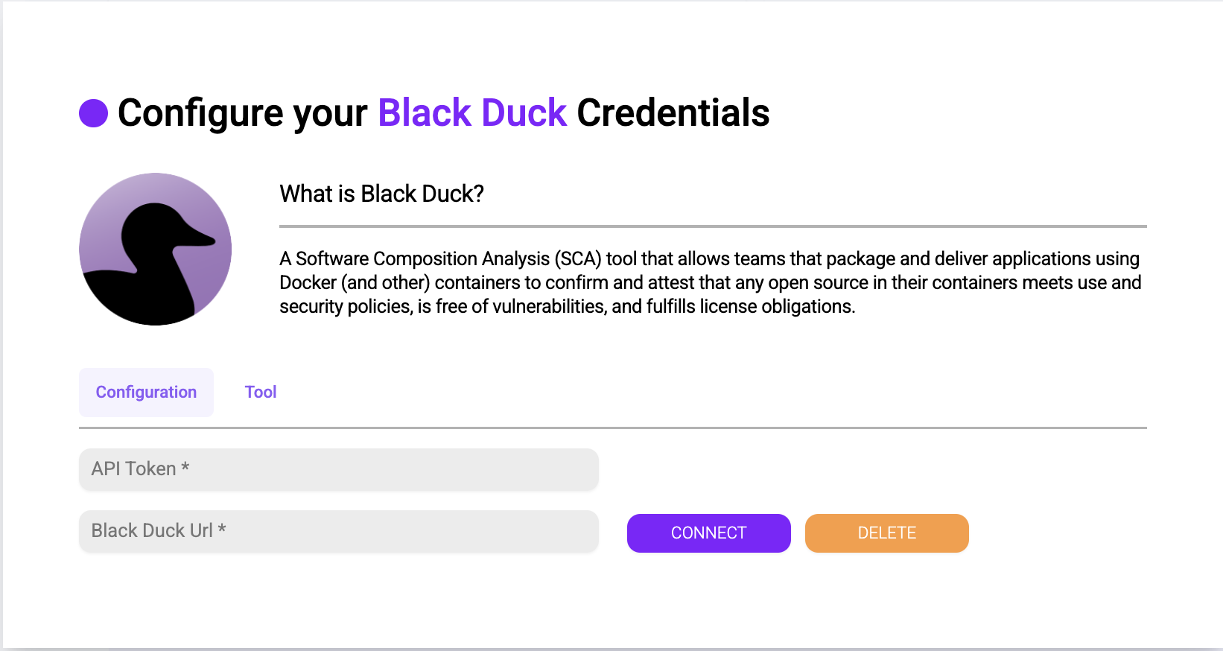The image size is (1223, 651).
Task: Open the Tool tab
Action: click(x=261, y=393)
